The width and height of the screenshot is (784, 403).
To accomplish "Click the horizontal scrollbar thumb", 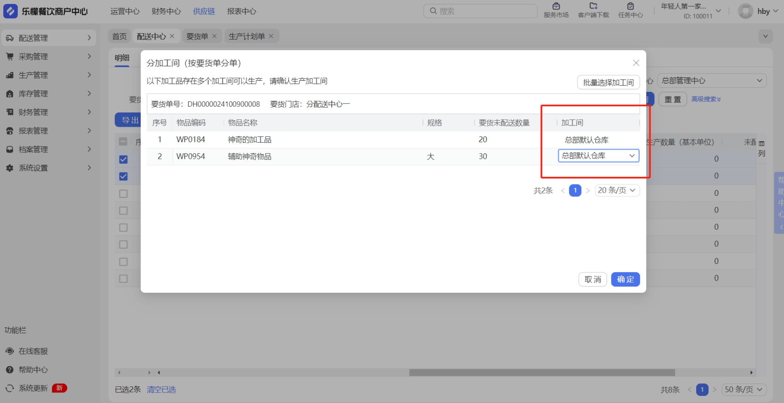I will [x=542, y=372].
